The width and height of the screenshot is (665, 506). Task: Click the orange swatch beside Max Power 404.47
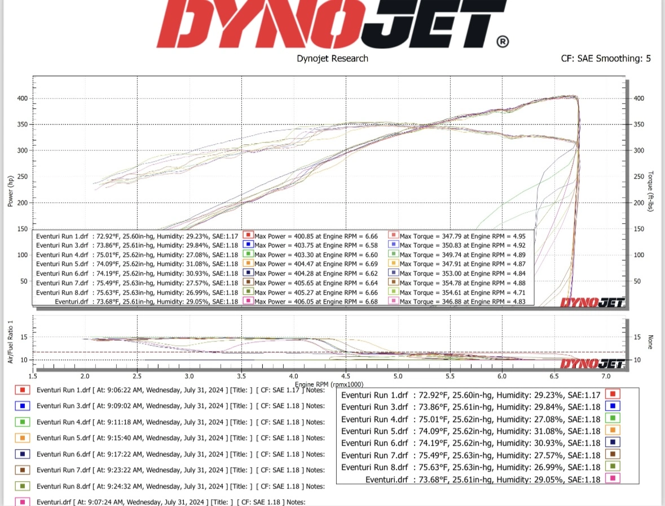pyautogui.click(x=248, y=263)
